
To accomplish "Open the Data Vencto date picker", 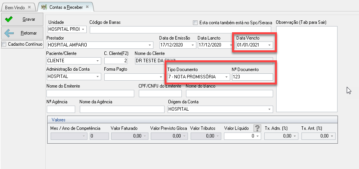I will tap(270, 45).
